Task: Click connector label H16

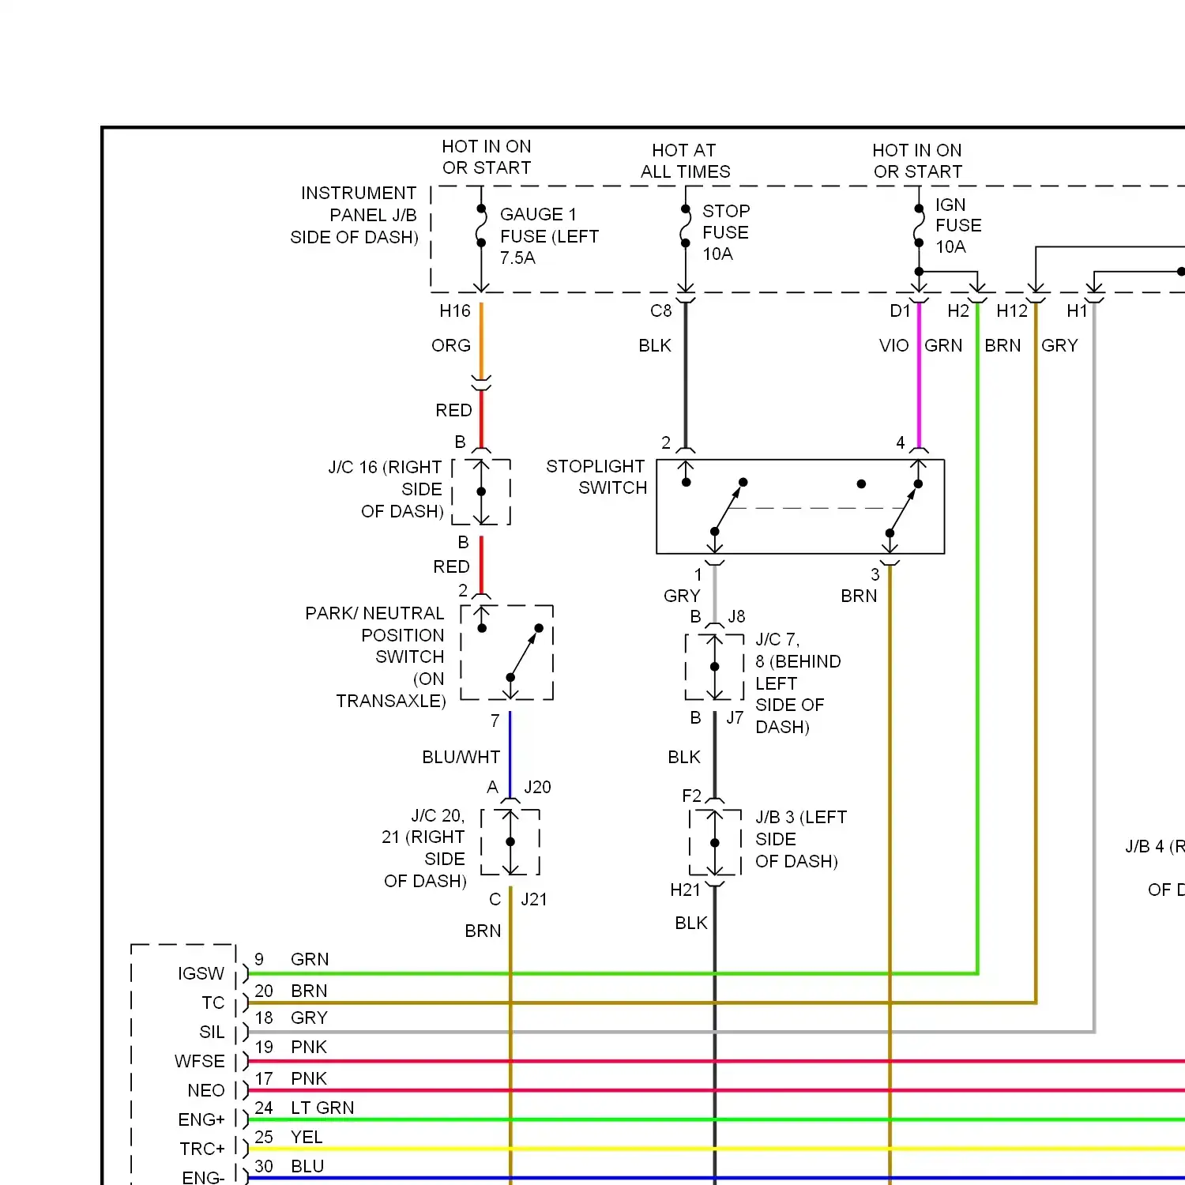Action: coord(455,311)
